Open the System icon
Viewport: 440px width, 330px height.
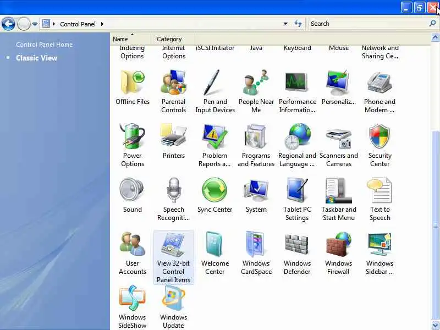[256, 190]
